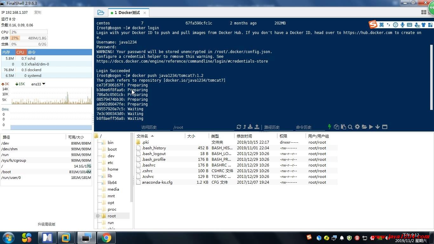434x244 pixels.
Task: Click the open-folder icon in the terminal toolbar
Action: pos(364,127)
